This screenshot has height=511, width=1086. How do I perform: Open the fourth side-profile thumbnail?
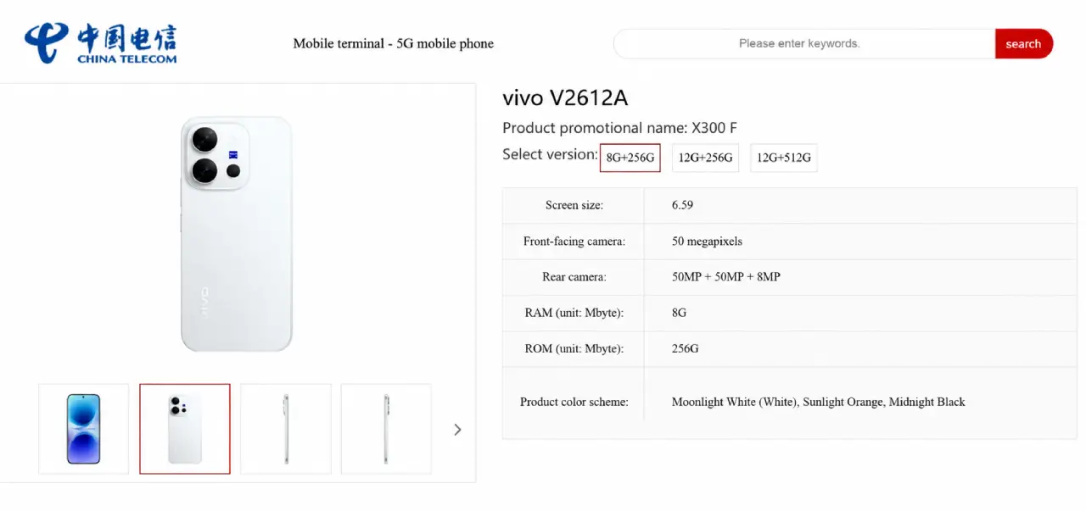click(x=386, y=429)
